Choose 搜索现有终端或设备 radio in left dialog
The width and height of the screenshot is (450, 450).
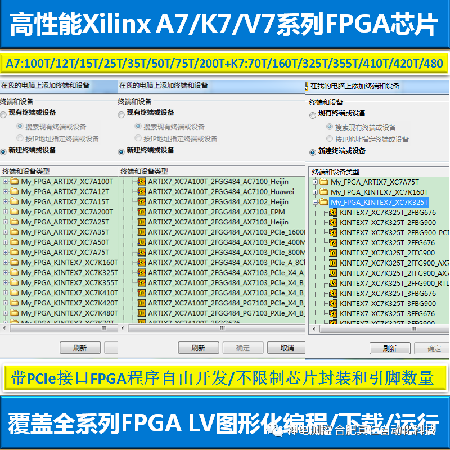pyautogui.click(x=20, y=126)
